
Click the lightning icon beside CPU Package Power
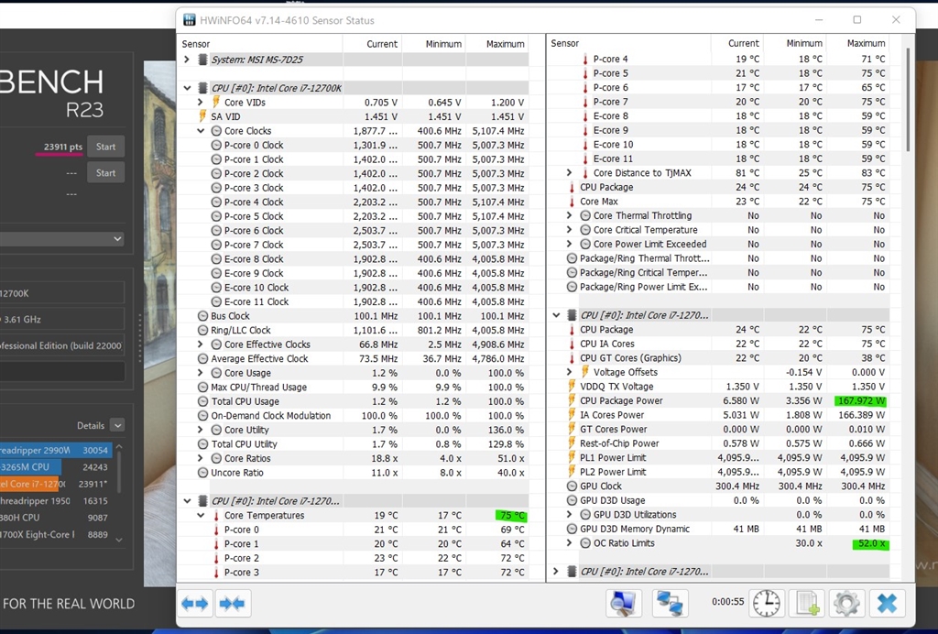(572, 400)
